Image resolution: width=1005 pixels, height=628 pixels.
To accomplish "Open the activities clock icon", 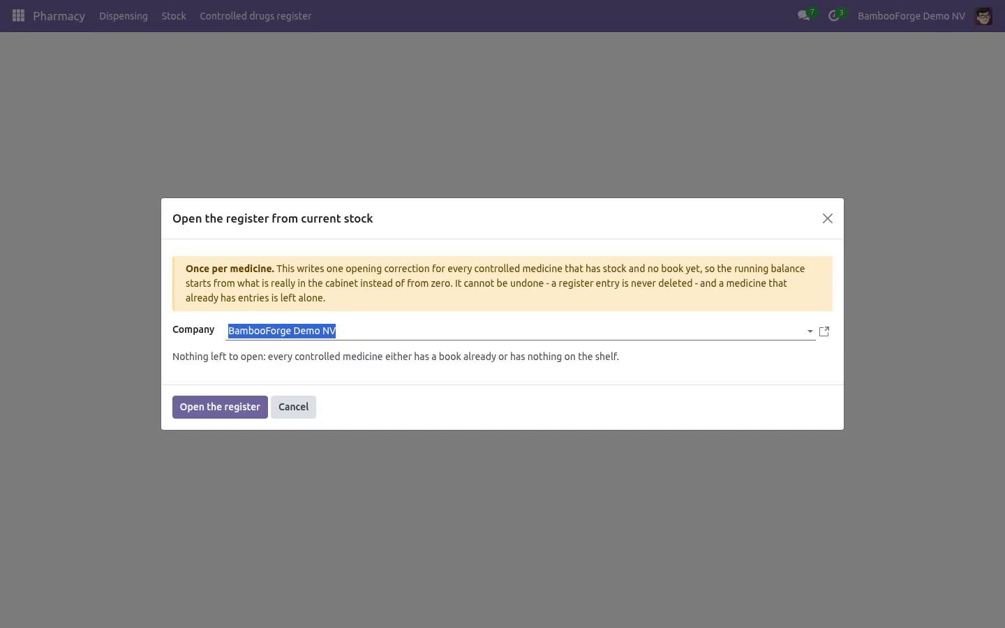I will tap(834, 15).
